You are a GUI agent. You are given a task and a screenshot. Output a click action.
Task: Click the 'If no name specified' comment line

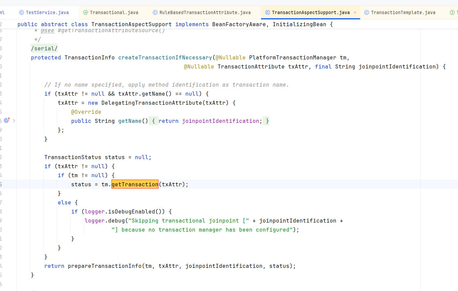coord(167,85)
